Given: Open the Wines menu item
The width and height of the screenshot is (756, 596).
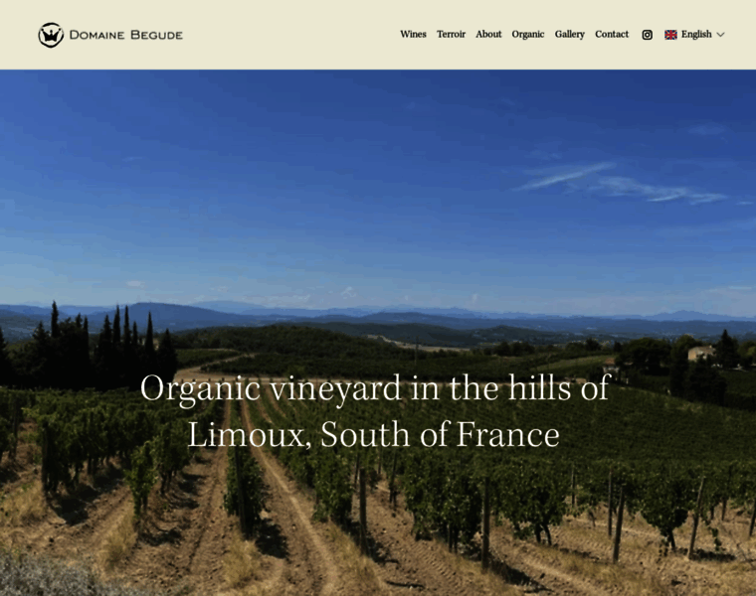Looking at the screenshot, I should (413, 34).
